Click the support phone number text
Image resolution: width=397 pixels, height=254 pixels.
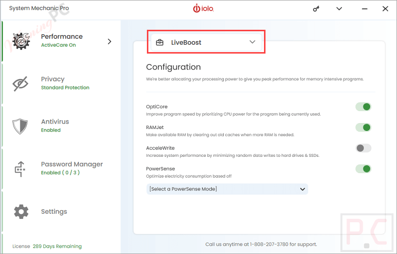point(269,245)
